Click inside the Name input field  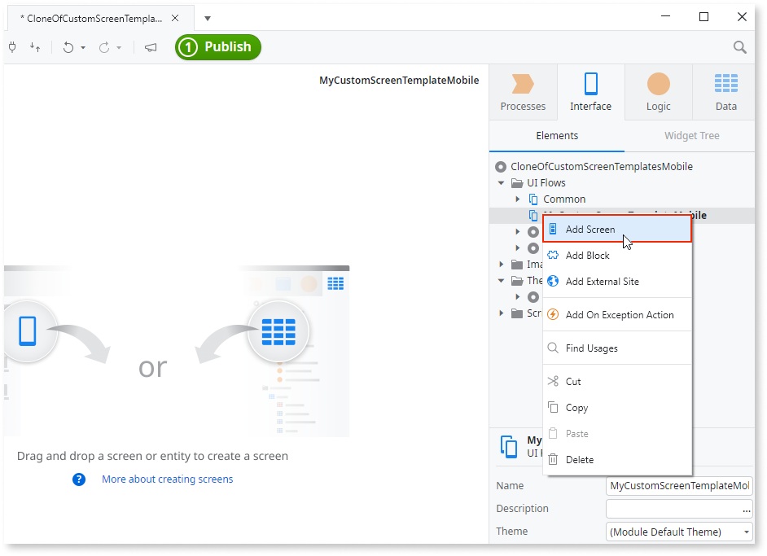click(x=678, y=485)
